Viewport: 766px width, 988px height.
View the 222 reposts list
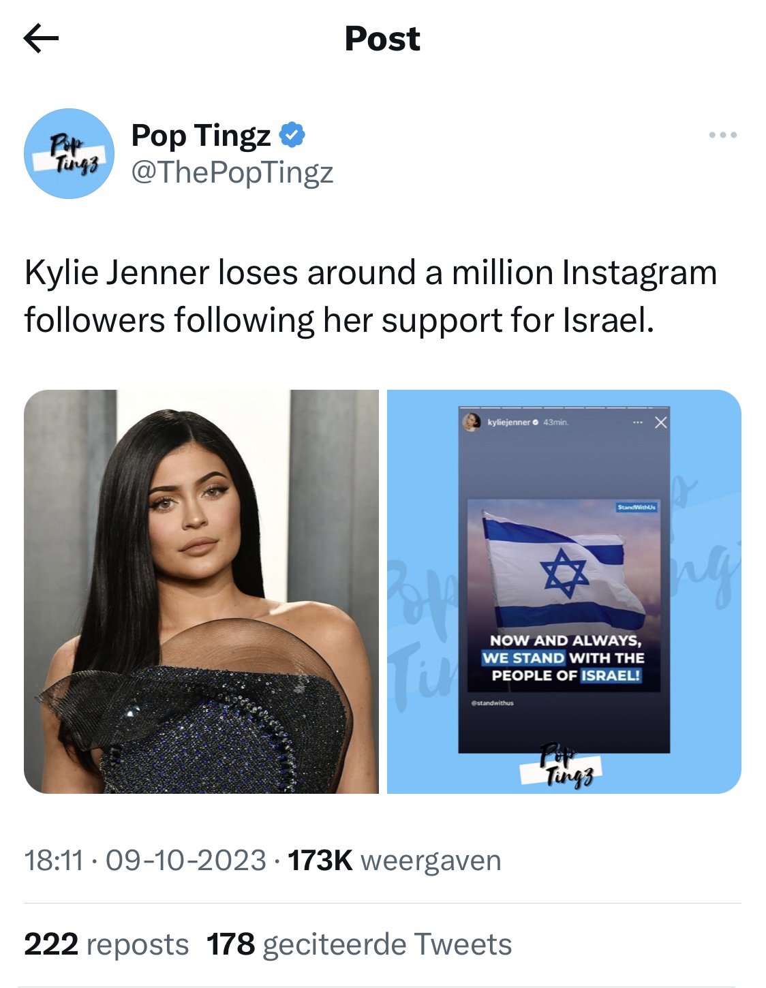click(x=106, y=944)
